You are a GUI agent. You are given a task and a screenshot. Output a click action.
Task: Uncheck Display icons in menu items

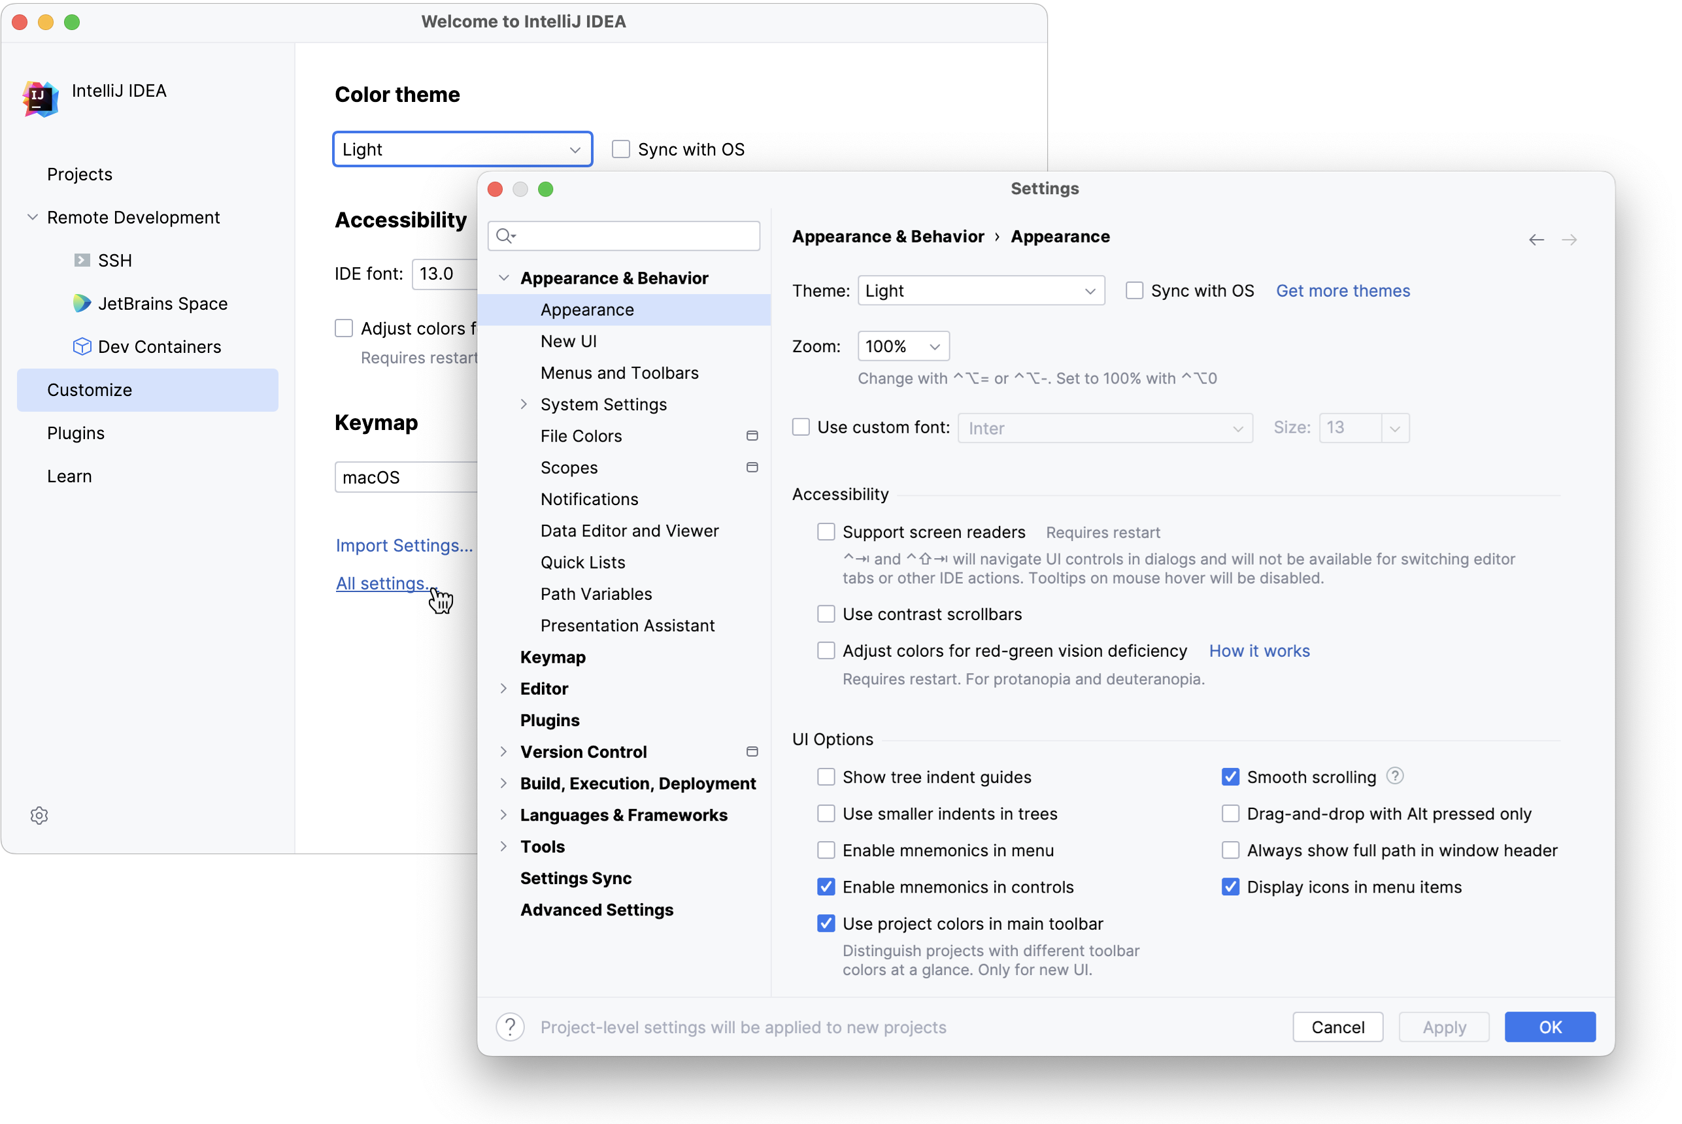1230,887
